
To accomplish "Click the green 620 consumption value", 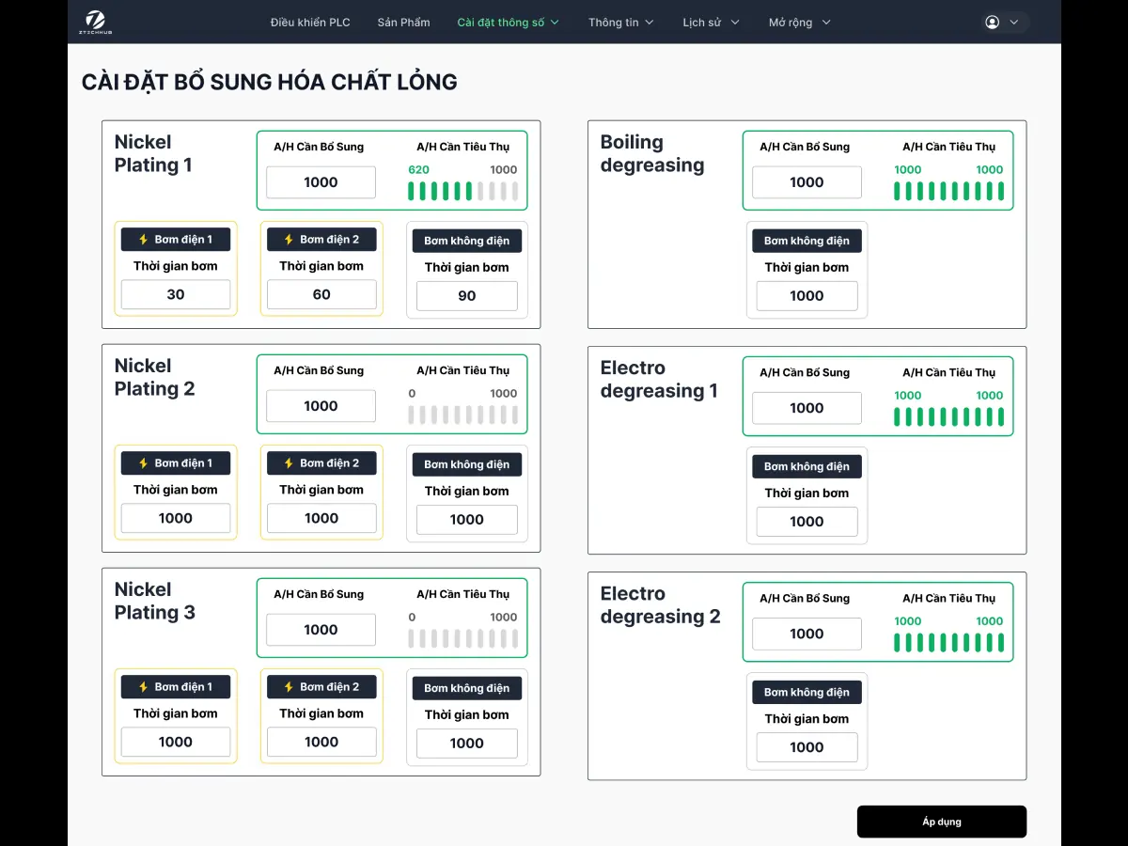I will 418,170.
